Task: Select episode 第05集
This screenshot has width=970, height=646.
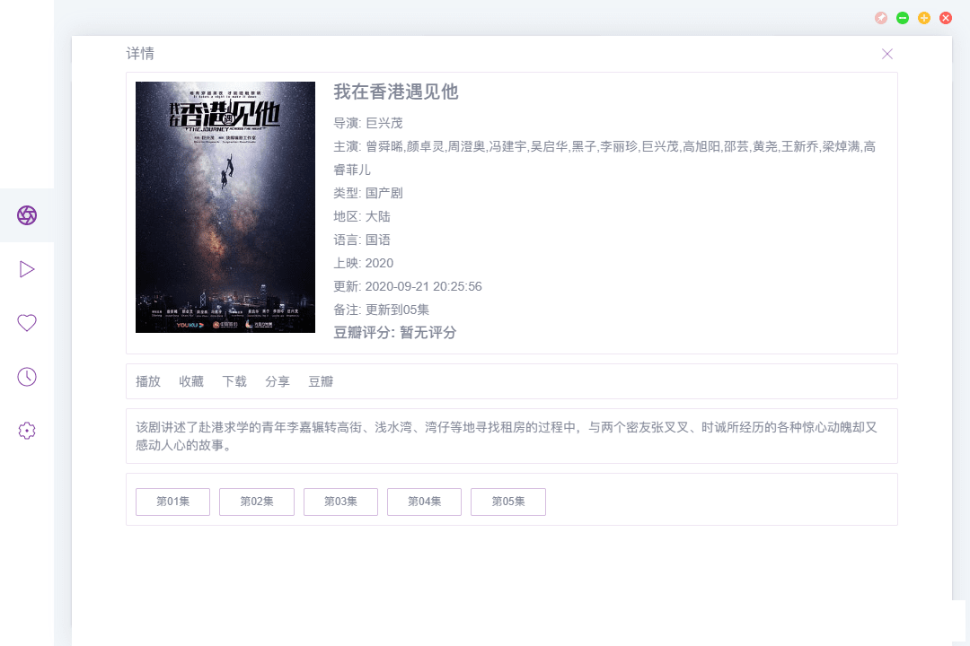Action: [507, 502]
